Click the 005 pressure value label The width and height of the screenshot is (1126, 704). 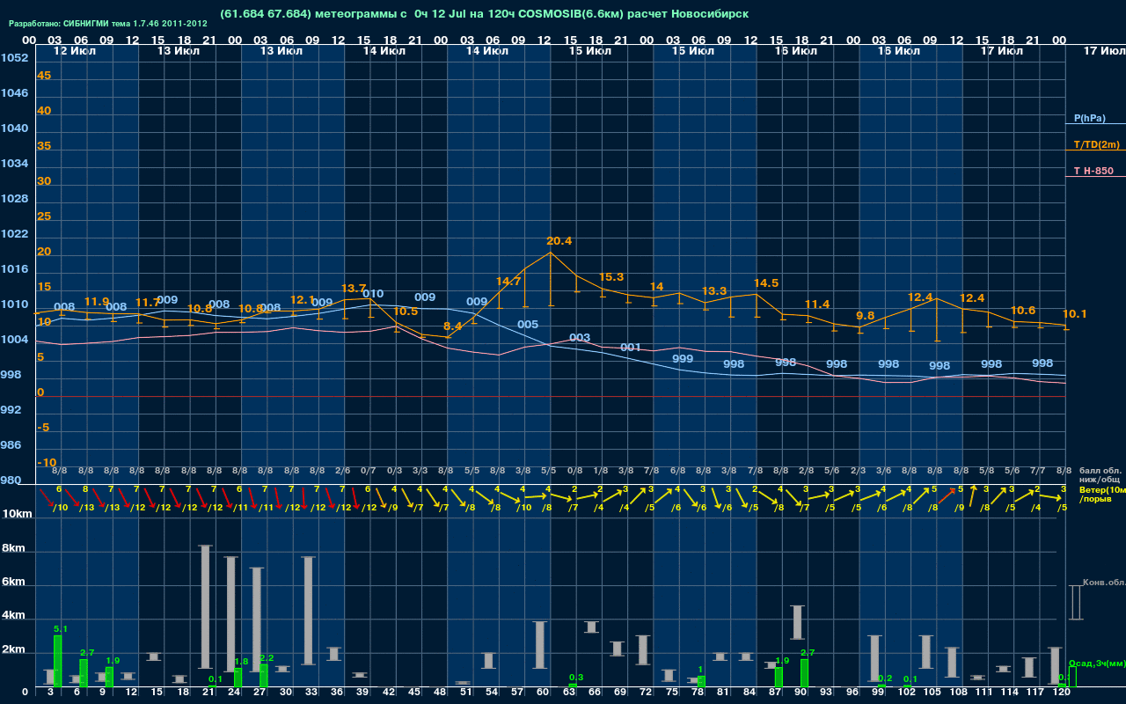point(528,325)
